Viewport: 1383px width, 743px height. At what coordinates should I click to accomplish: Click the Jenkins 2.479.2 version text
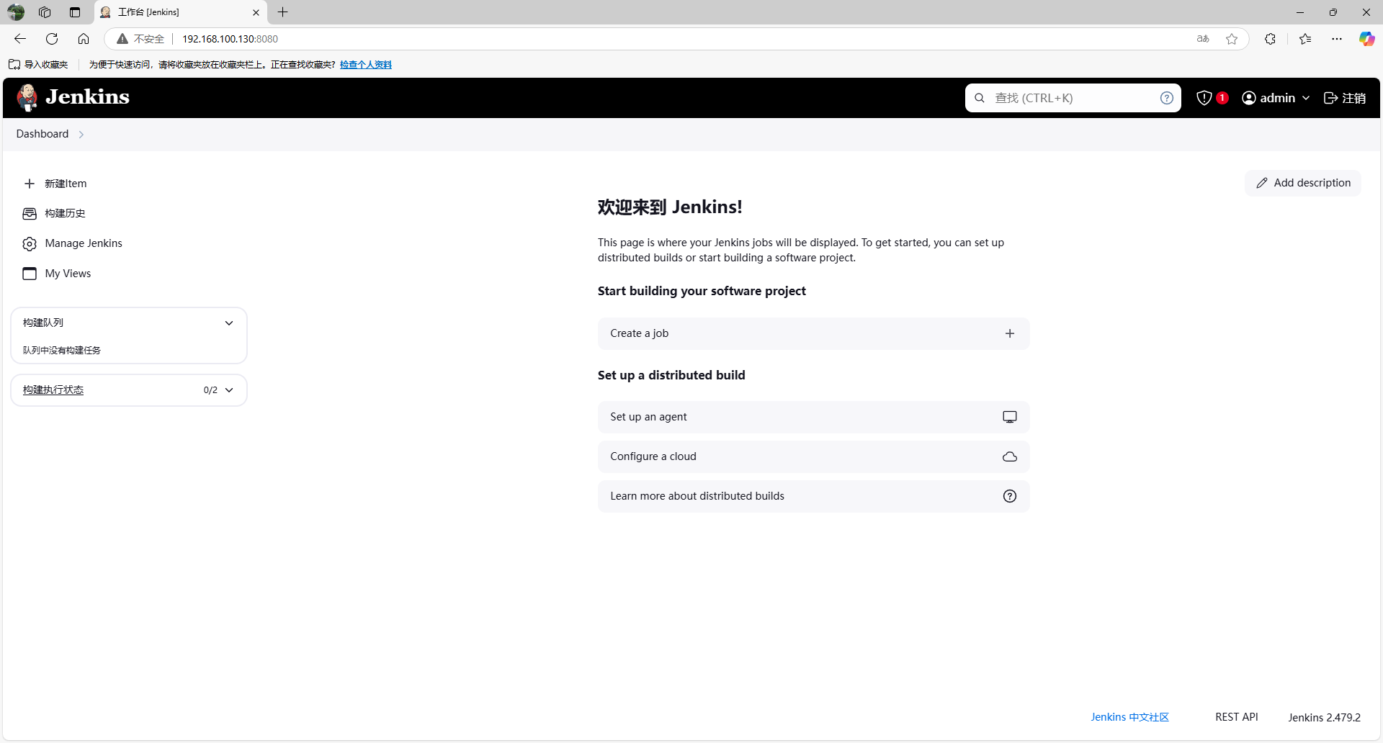(1324, 718)
